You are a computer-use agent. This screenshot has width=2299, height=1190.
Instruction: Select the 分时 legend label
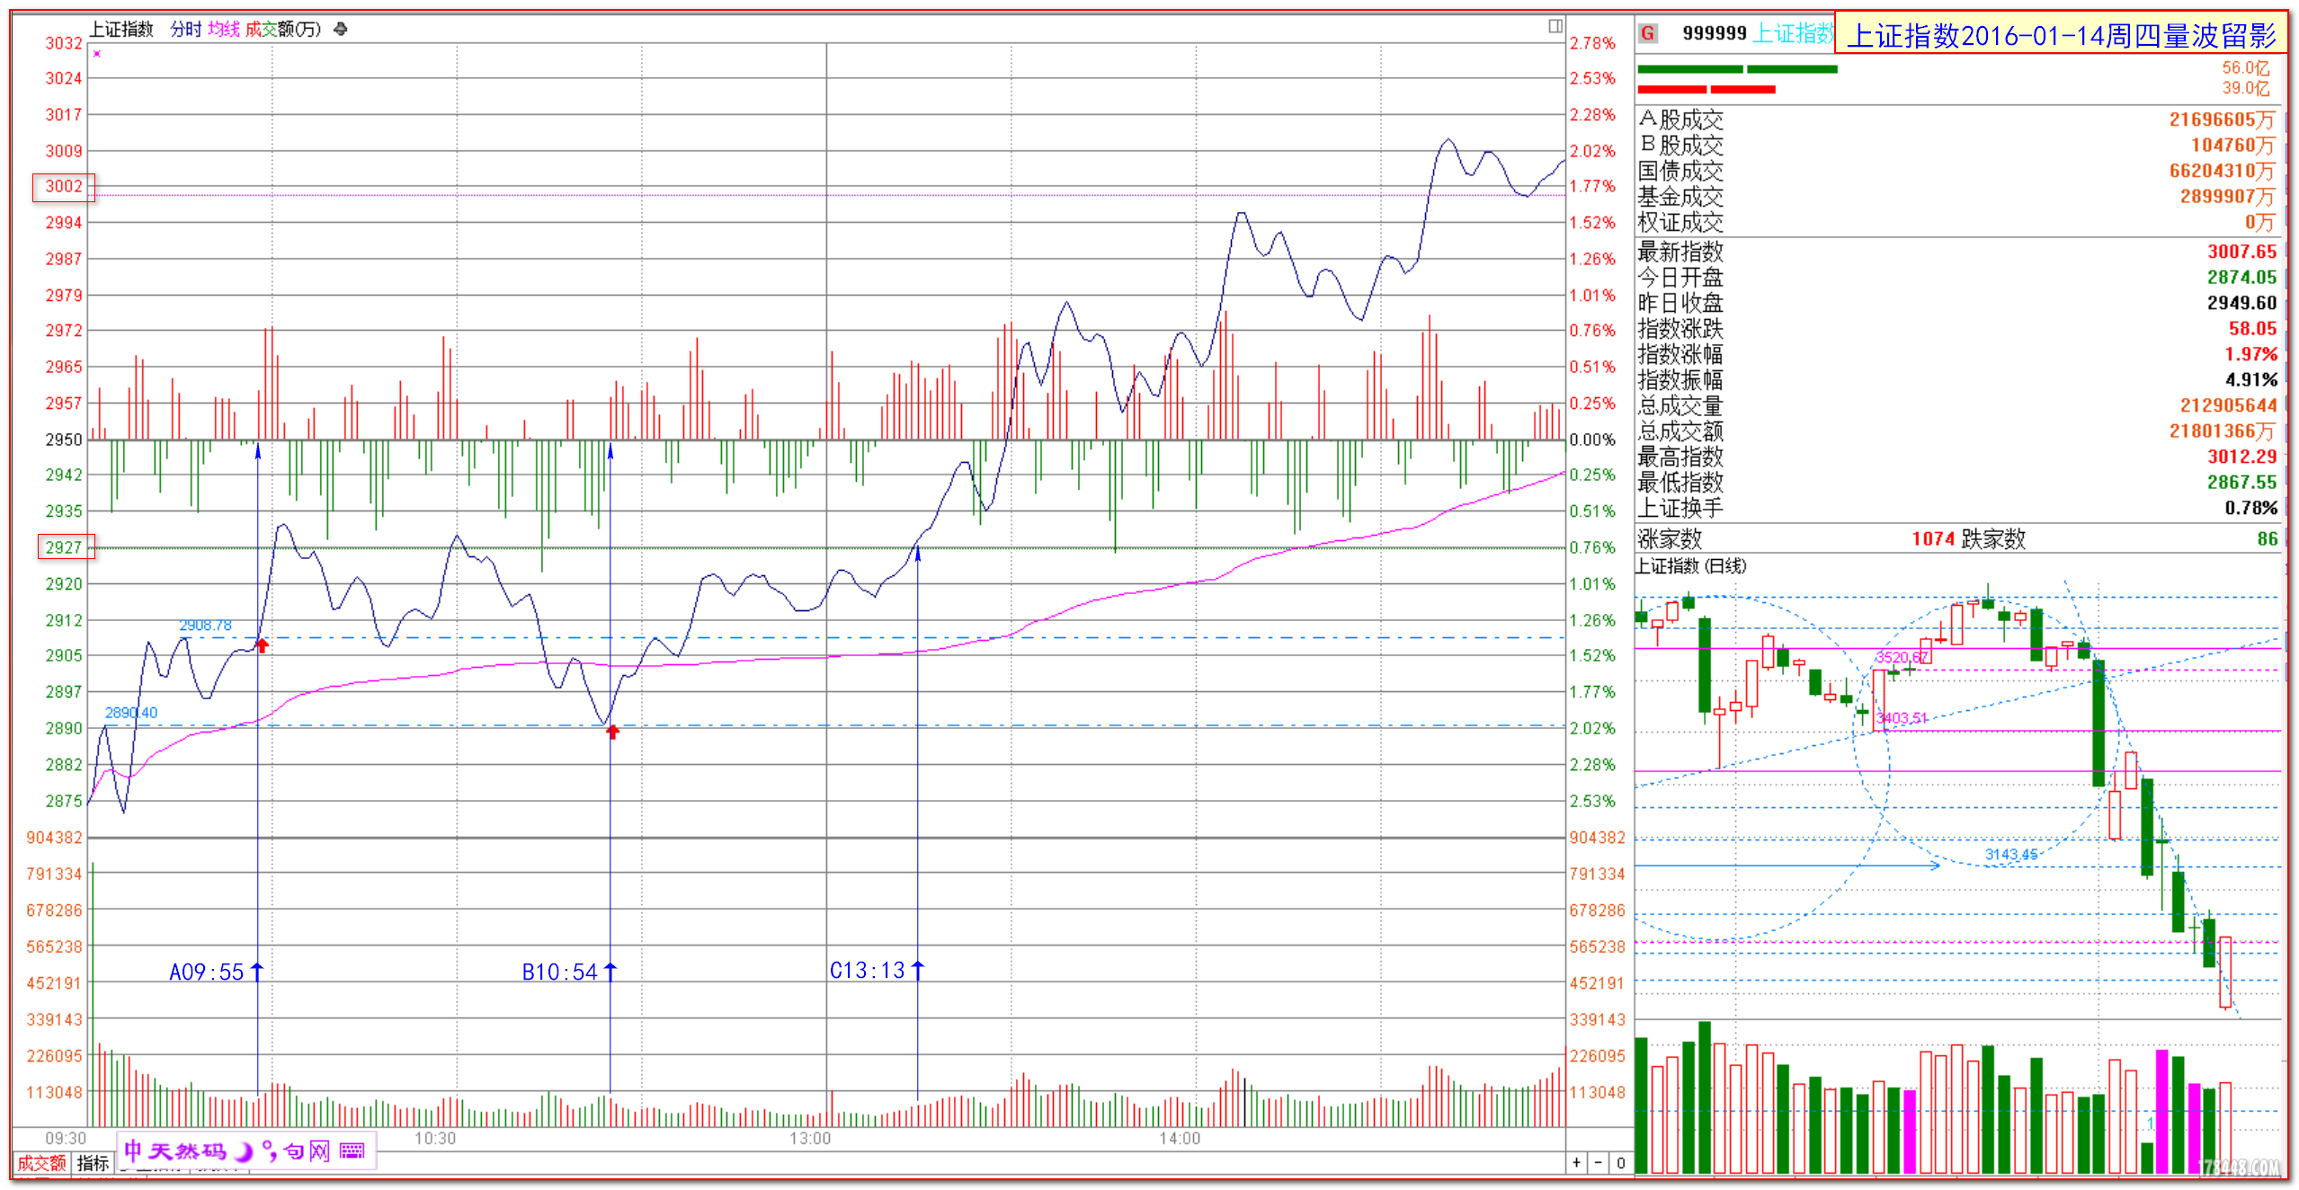pos(186,30)
